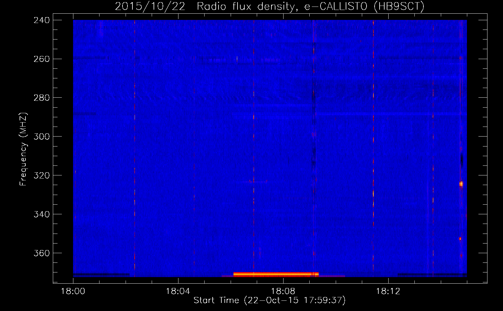
Task: Click the plot title "Radio flux density, e-CALLISTO (HB9SCT)"
Action: (311, 7)
